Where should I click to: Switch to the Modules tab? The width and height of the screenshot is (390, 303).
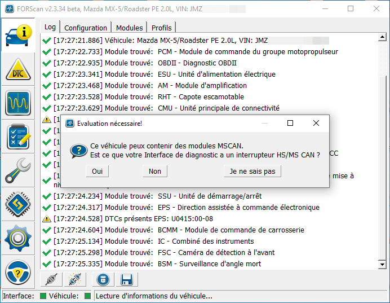coord(129,28)
